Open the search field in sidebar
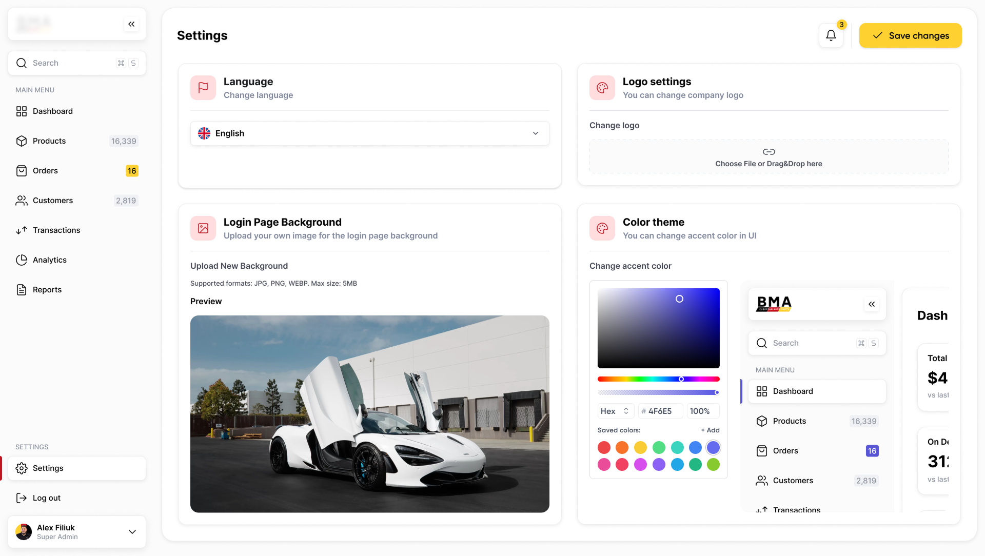Viewport: 985px width, 556px height. point(76,63)
